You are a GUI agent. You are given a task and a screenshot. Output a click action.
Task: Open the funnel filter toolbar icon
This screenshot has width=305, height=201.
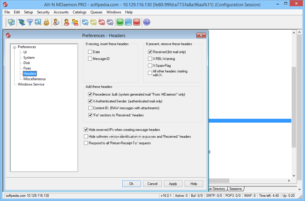30,22
